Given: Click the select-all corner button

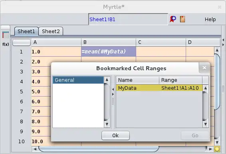Looking at the screenshot, I should (22, 43).
